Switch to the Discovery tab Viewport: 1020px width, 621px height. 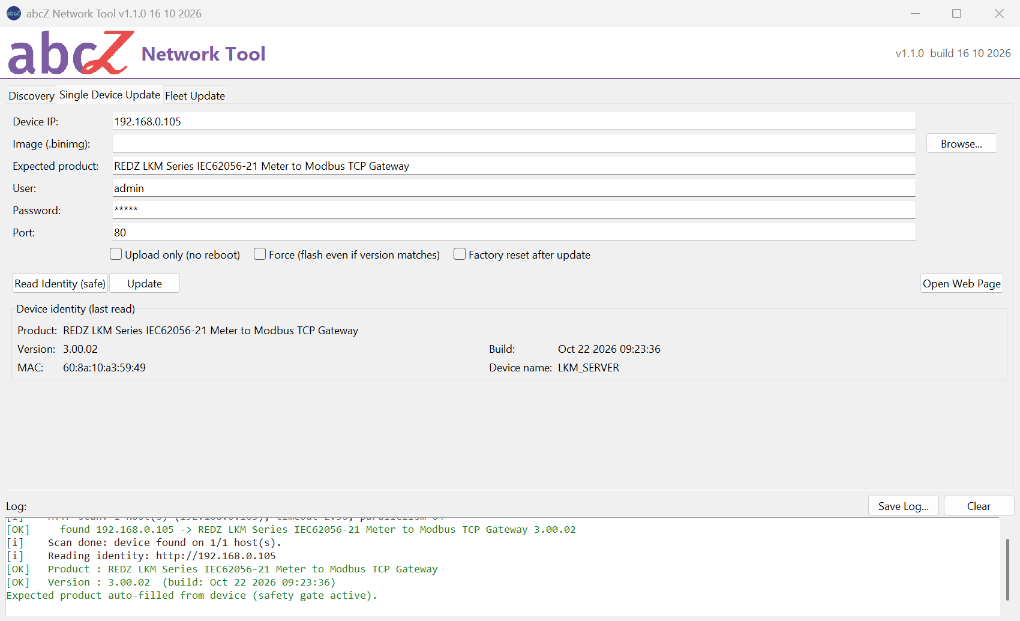click(x=31, y=95)
